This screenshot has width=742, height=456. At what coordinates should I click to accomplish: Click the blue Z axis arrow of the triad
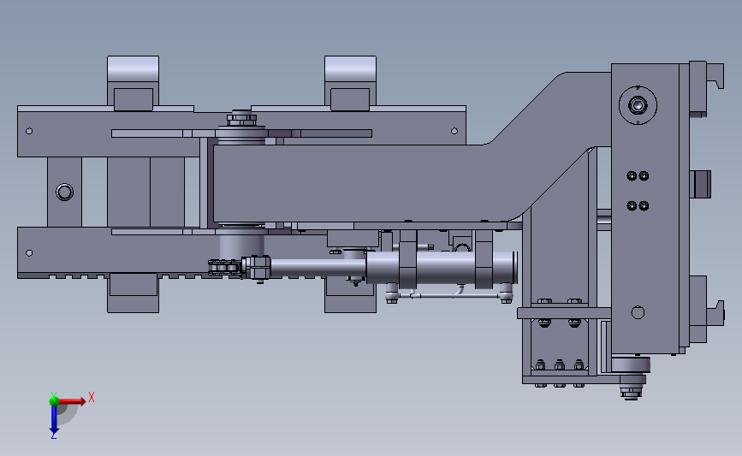click(54, 419)
